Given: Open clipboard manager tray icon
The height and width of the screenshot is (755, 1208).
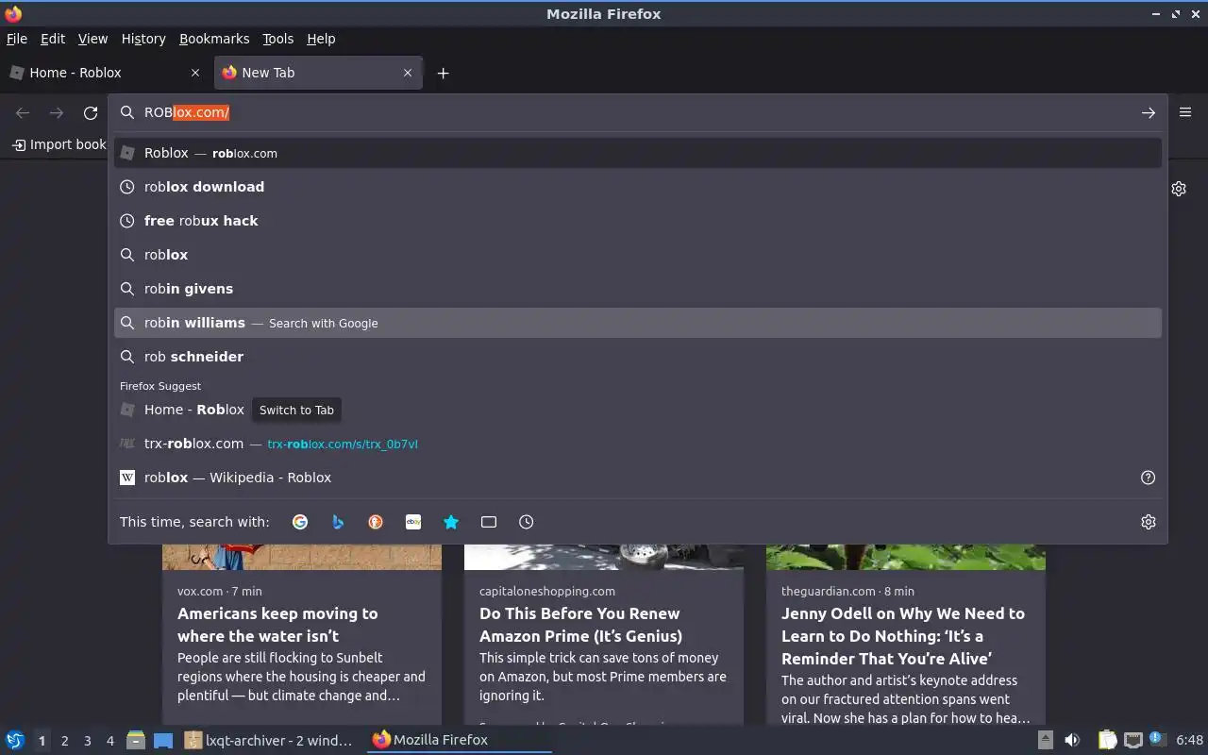Looking at the screenshot, I should (1107, 740).
